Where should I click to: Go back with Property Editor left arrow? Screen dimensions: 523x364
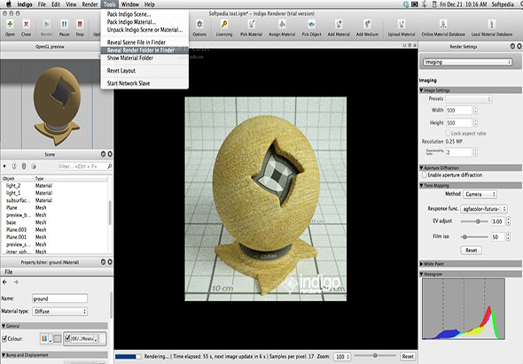point(4,282)
